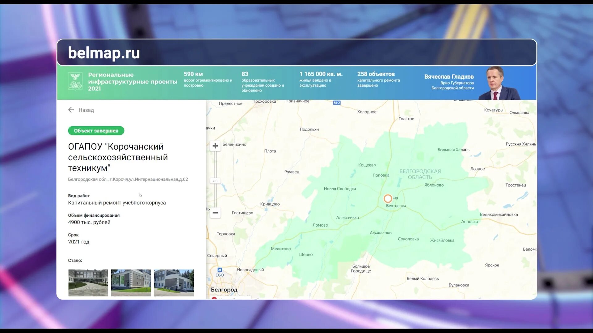Click the 'Великомихайловка' map label
The height and width of the screenshot is (333, 593).
(499, 215)
